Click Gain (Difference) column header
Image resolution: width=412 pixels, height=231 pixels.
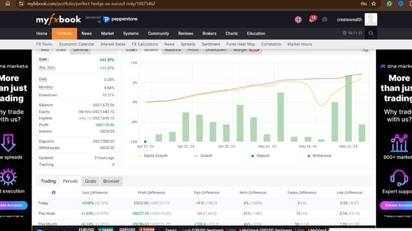pos(95,193)
